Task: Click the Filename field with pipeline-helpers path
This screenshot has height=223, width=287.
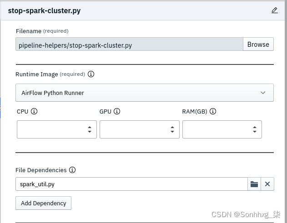Action: click(129, 44)
